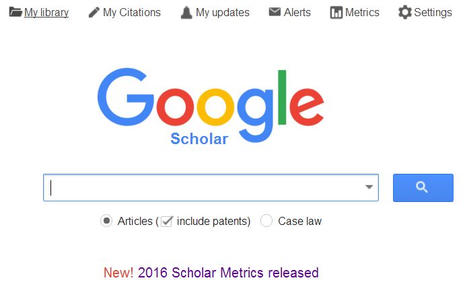Viewport: 467px width, 299px height.
Task: Open the Settings text link
Action: tap(433, 12)
